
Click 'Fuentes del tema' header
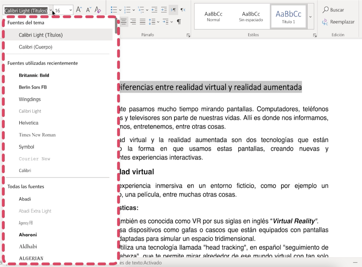tap(26, 23)
